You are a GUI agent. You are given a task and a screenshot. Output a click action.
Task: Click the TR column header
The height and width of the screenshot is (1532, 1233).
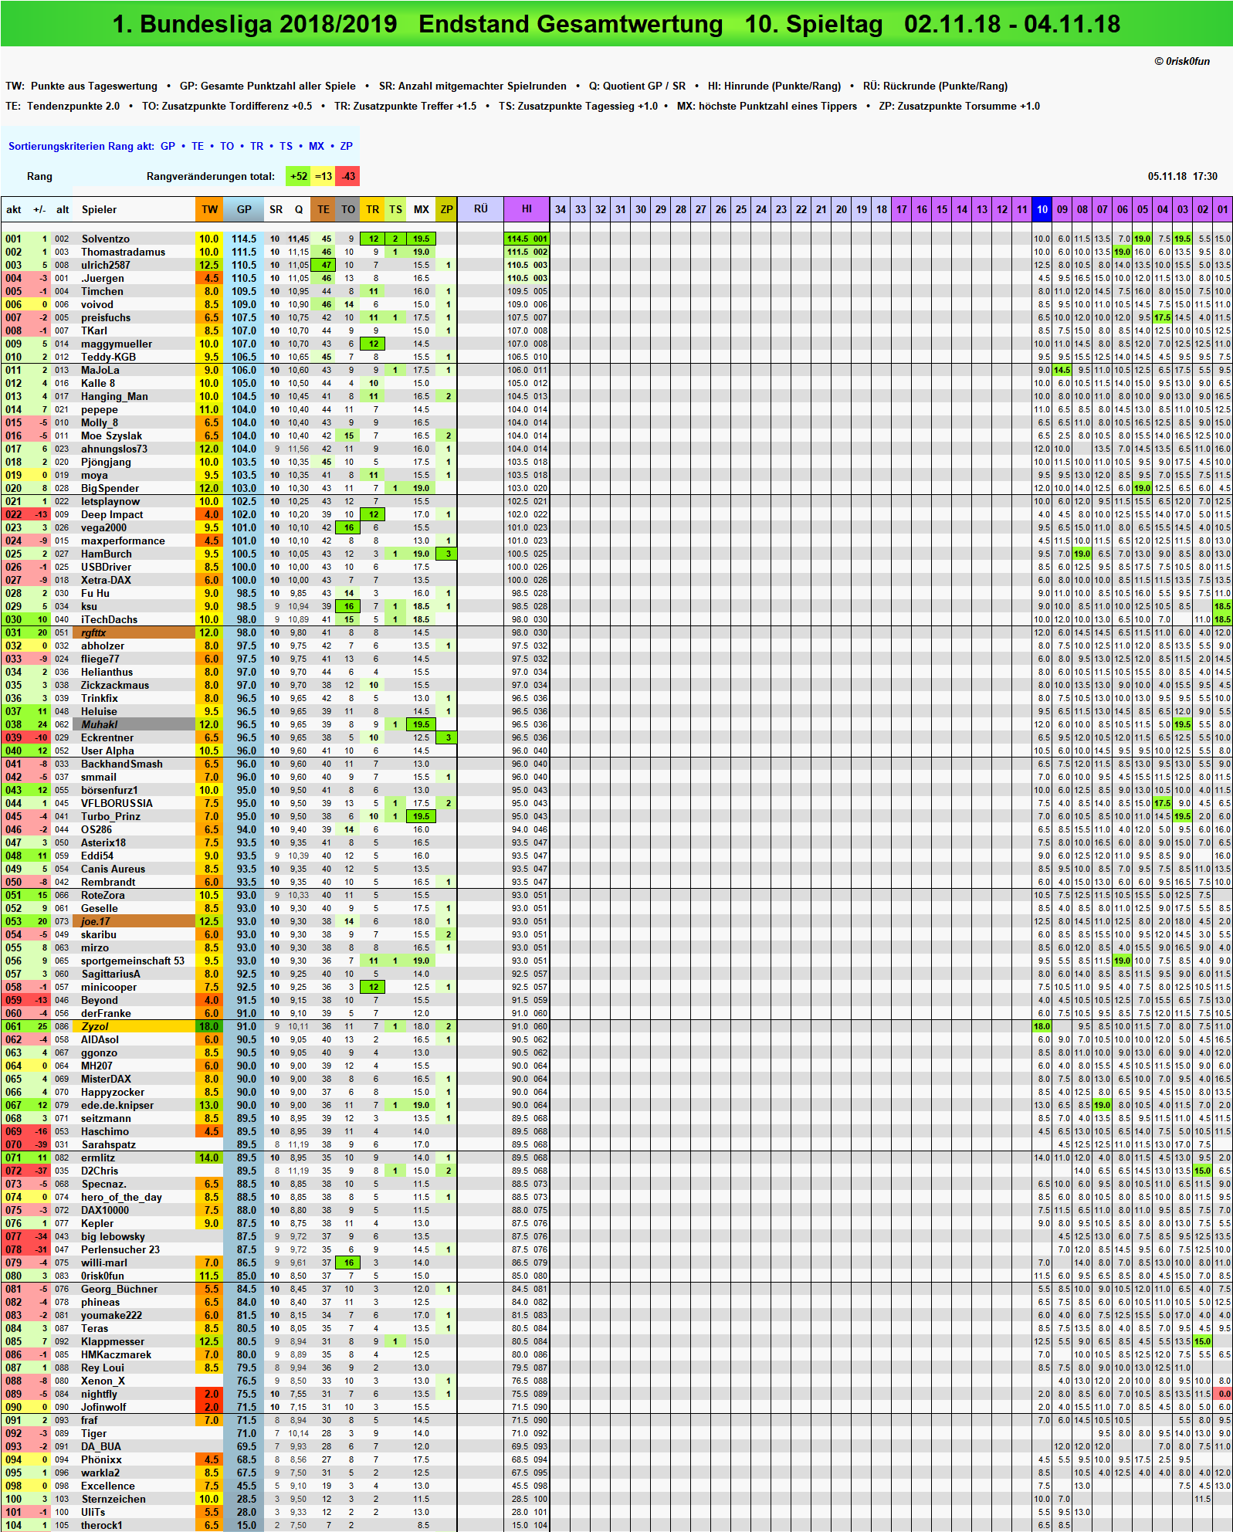372,209
